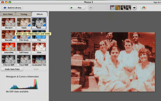This screenshot has width=161, height=101.
Task: Apply the B&W effect
Action: click(39, 23)
